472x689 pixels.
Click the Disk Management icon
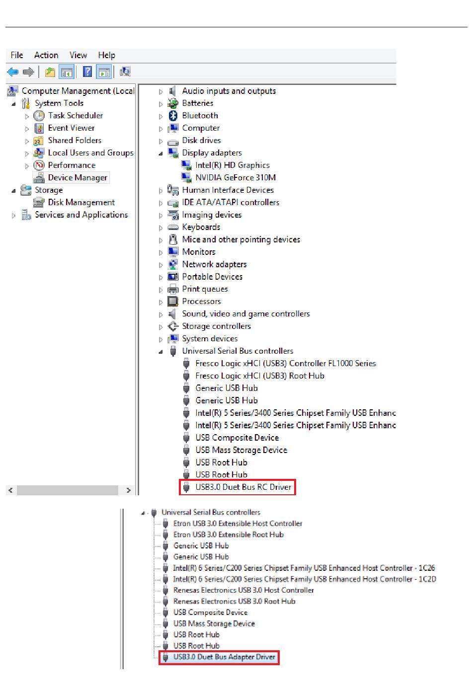click(x=39, y=203)
